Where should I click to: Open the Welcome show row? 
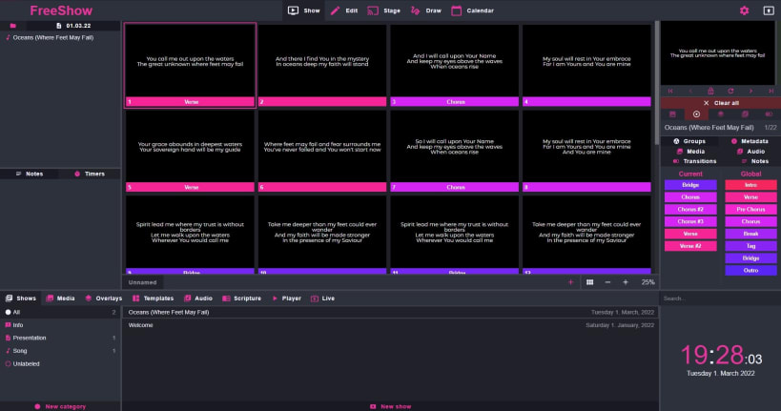point(391,325)
